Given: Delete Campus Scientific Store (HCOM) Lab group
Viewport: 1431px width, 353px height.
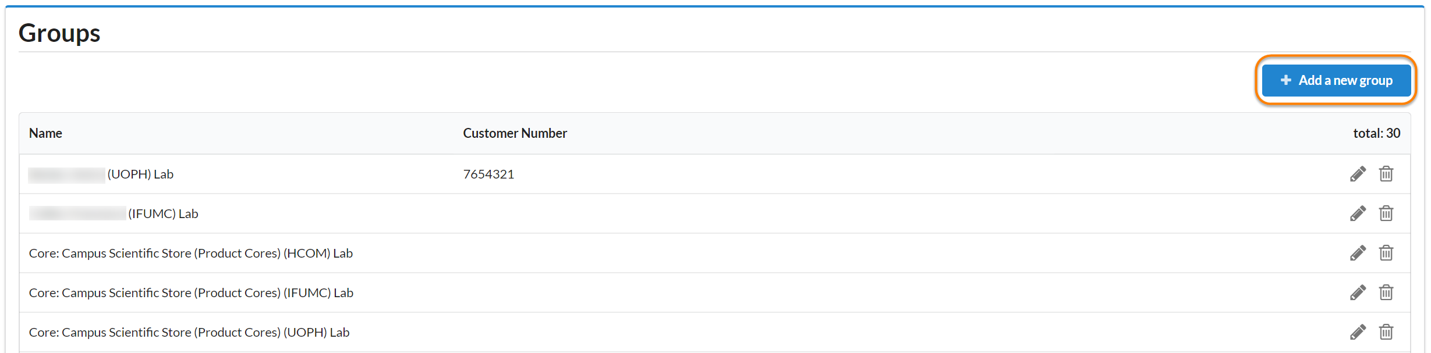Looking at the screenshot, I should 1386,253.
